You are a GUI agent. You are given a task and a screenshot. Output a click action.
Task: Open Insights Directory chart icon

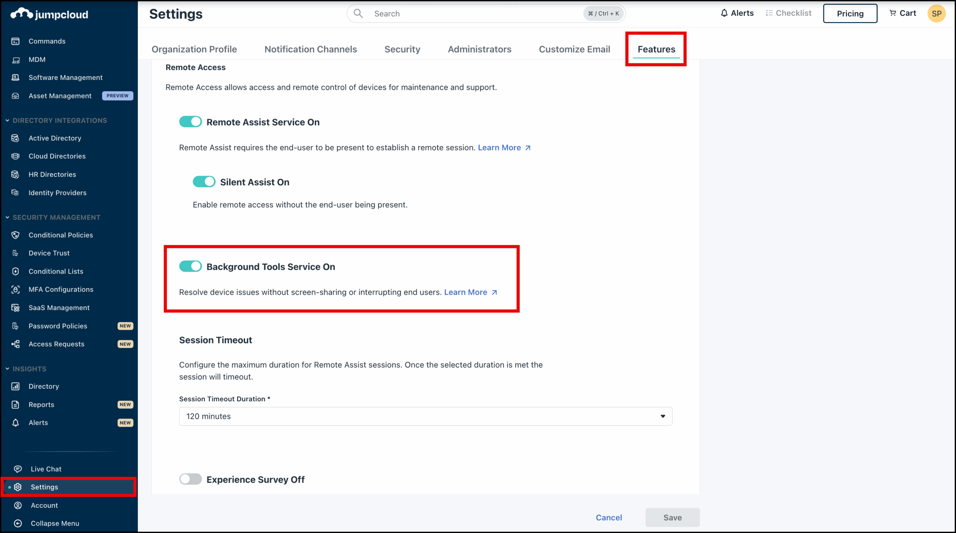tap(15, 386)
